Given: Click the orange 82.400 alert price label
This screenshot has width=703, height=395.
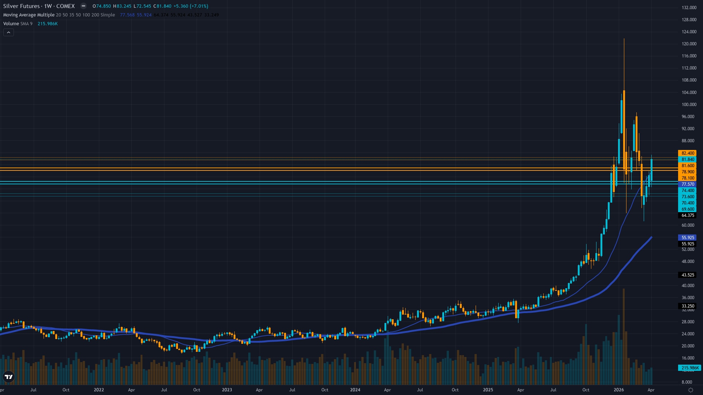Looking at the screenshot, I should [688, 153].
